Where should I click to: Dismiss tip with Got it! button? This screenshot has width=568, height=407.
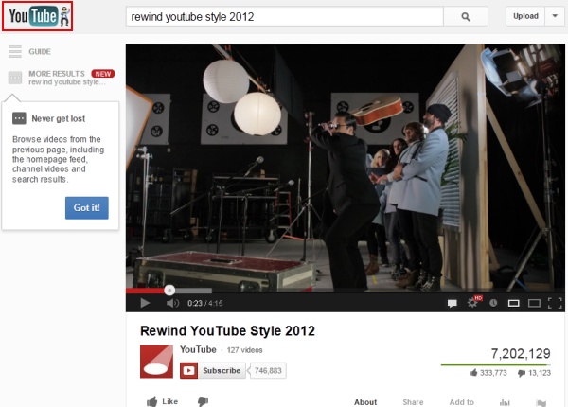click(86, 208)
